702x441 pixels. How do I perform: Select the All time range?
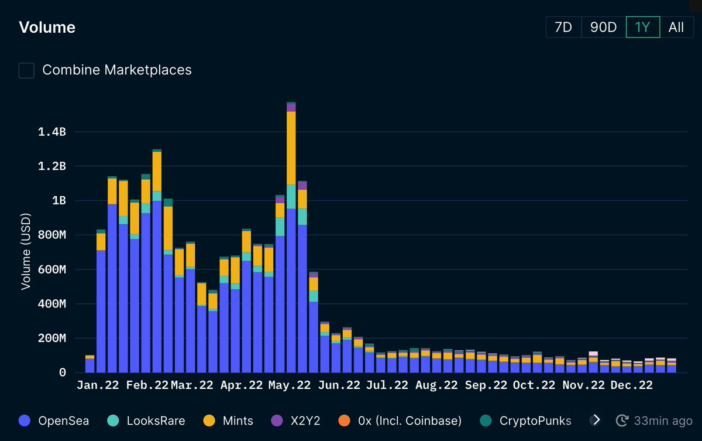pyautogui.click(x=676, y=28)
